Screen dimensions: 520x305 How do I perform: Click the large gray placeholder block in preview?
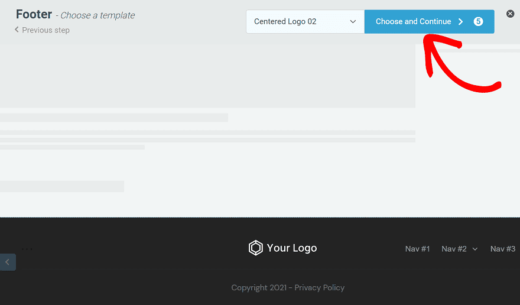click(207, 77)
